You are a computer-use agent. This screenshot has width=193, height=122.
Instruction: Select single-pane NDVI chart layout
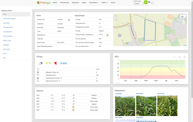tap(174, 57)
